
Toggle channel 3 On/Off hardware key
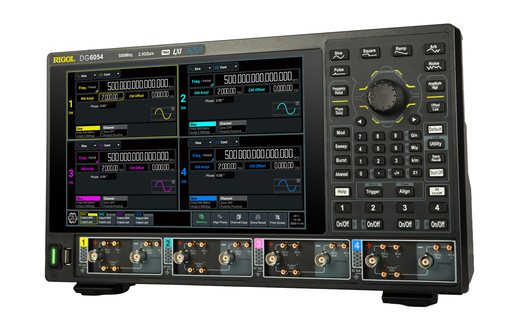(405, 224)
